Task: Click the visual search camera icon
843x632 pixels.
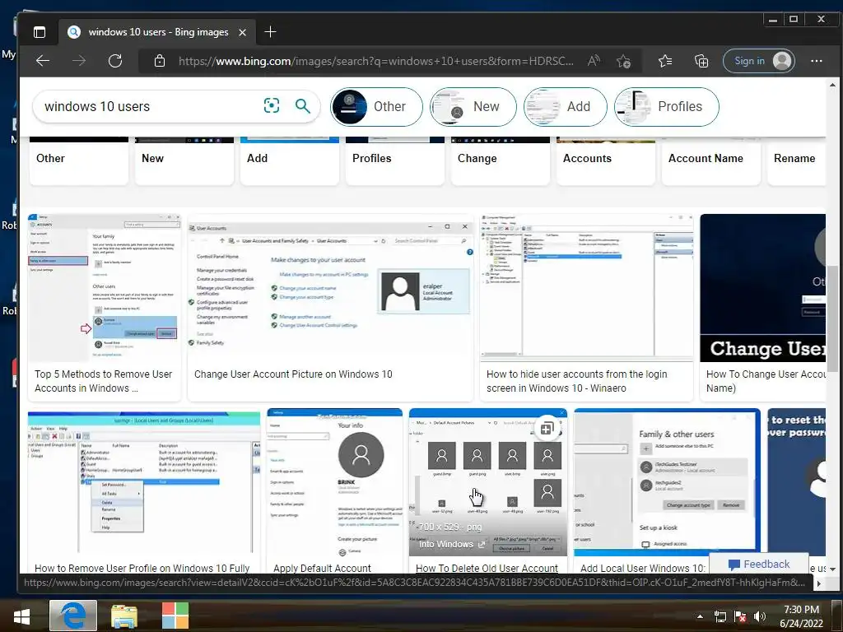Action: pyautogui.click(x=272, y=106)
